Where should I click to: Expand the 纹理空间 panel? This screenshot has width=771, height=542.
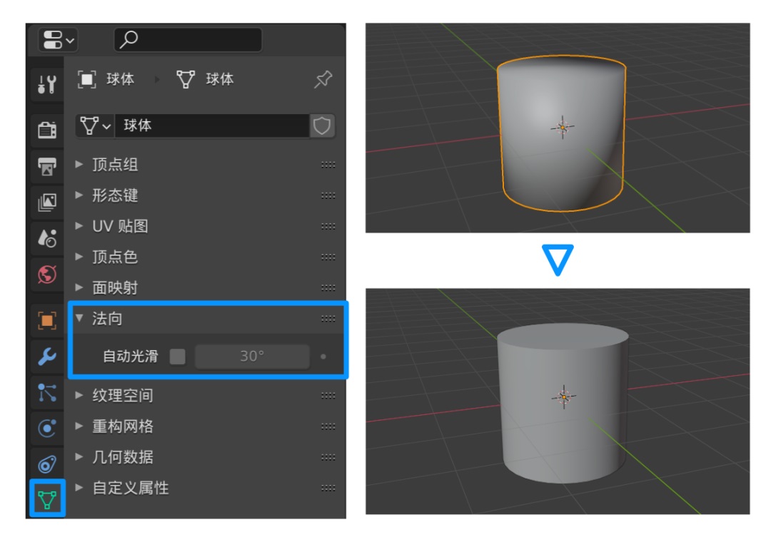[x=79, y=395]
